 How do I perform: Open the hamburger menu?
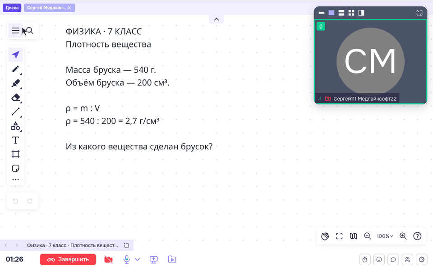click(x=15, y=31)
